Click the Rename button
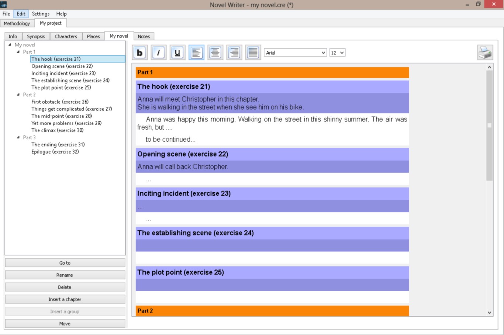Viewport: 504px width, 335px height. [x=65, y=275]
